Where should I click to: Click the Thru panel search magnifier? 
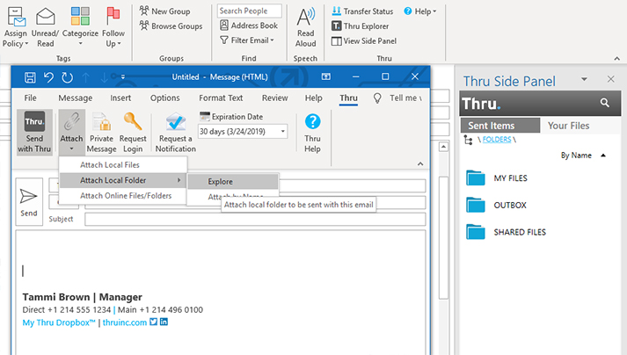point(605,103)
